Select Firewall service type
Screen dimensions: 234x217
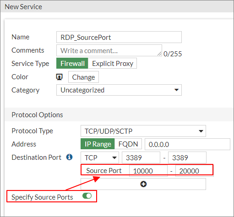72,63
